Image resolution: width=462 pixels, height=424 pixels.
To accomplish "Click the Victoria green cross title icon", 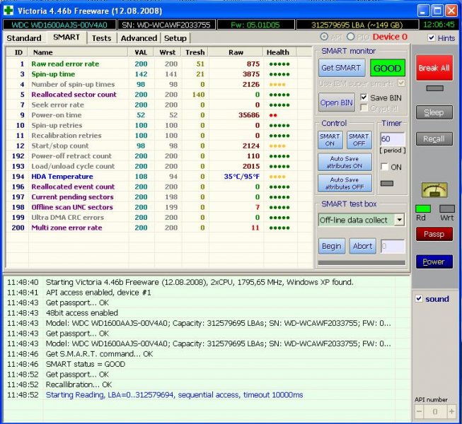I will 9,11.
